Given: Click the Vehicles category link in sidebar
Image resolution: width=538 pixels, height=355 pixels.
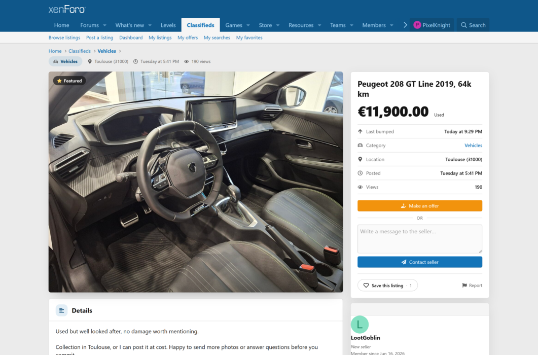Looking at the screenshot, I should 473,146.
